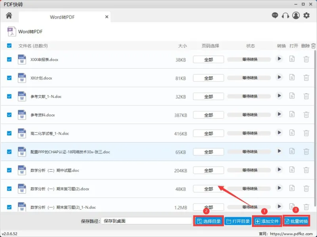This screenshot has height=237, width=317.
Task: Convert 参考文献_1-N.doc using the play icon
Action: [279, 96]
